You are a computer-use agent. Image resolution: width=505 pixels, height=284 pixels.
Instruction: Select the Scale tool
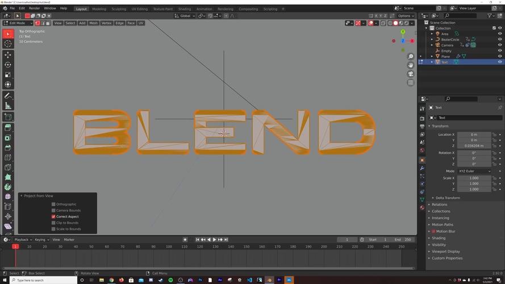(8, 75)
